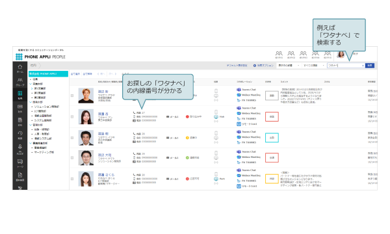
Task: Click メール1 envelope icon in 渡邉 さくら row
Action: pos(168,179)
